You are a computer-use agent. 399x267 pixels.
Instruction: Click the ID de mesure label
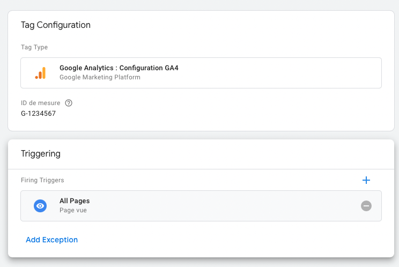point(40,103)
